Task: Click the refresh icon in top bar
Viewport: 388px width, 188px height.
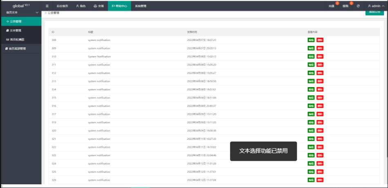Action: tap(358, 6)
